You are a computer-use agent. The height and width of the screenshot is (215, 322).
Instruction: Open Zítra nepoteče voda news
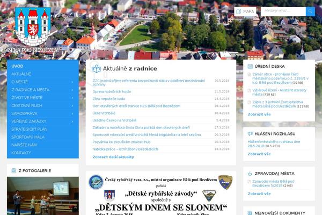tap(108, 99)
